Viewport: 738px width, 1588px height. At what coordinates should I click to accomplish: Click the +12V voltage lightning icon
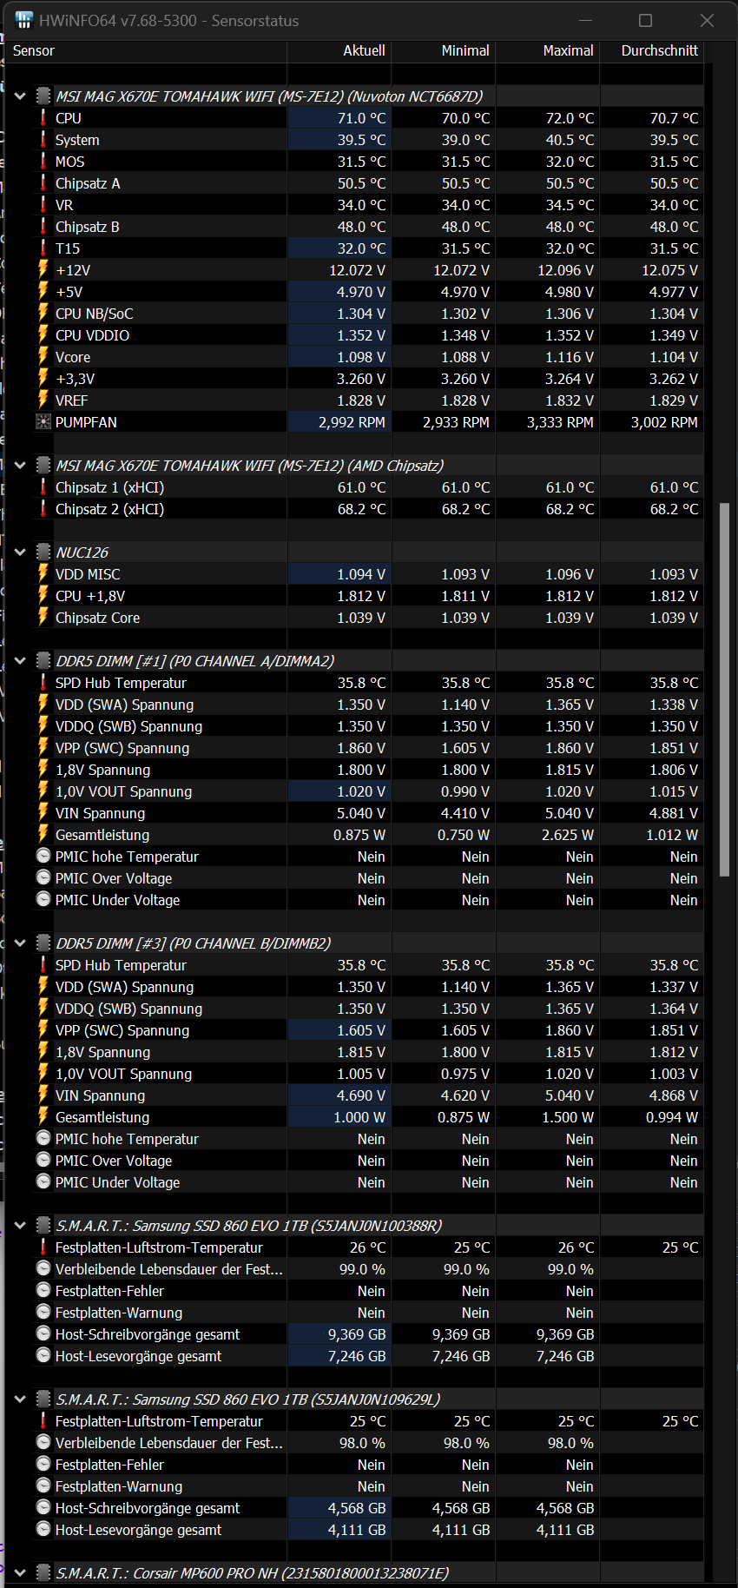point(43,270)
